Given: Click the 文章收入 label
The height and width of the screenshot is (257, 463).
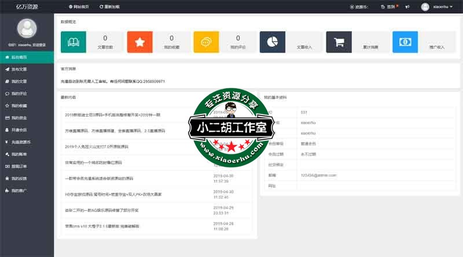Looking at the screenshot, I should [x=304, y=47].
